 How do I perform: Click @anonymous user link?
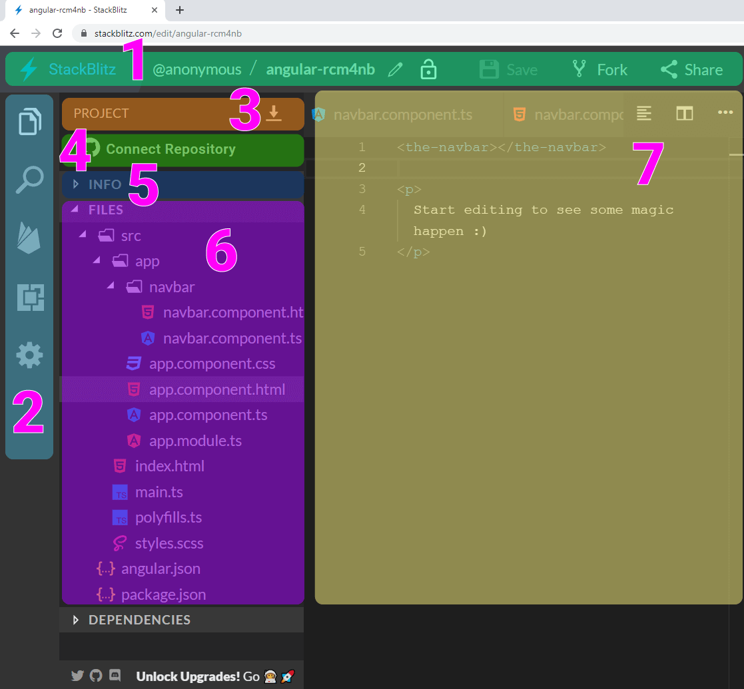pos(197,70)
